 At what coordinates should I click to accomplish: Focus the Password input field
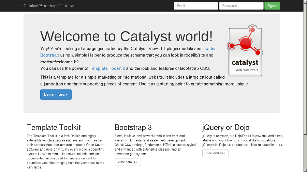(x=241, y=6)
